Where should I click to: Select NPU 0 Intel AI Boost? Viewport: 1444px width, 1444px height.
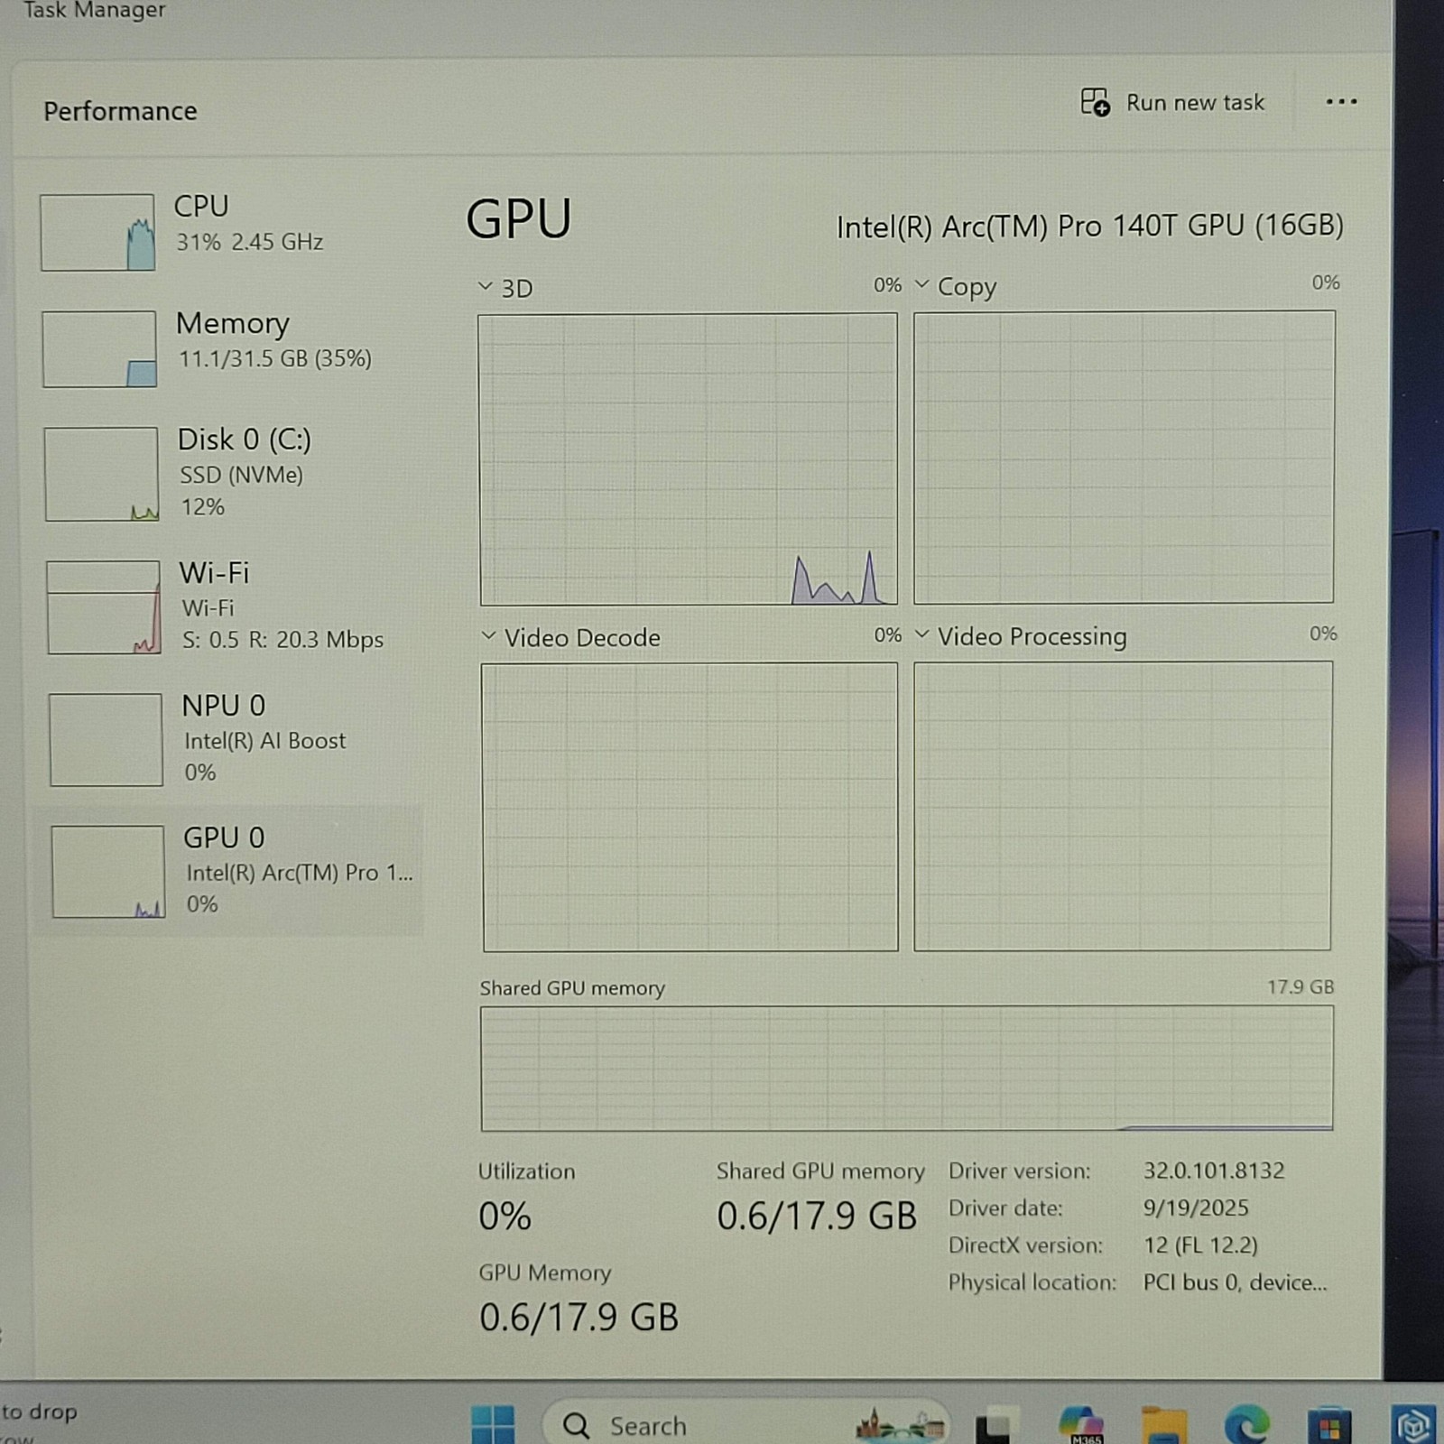(227, 739)
